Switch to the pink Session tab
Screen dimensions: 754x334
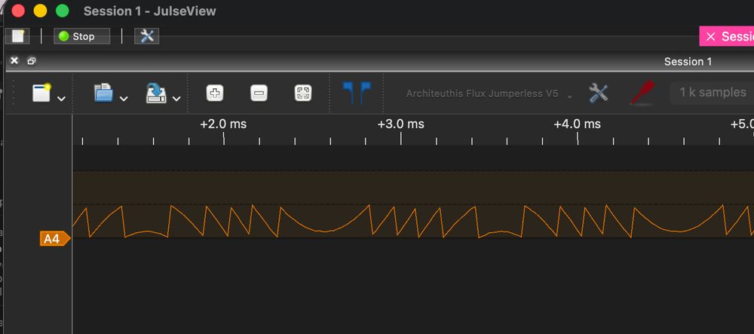(727, 36)
